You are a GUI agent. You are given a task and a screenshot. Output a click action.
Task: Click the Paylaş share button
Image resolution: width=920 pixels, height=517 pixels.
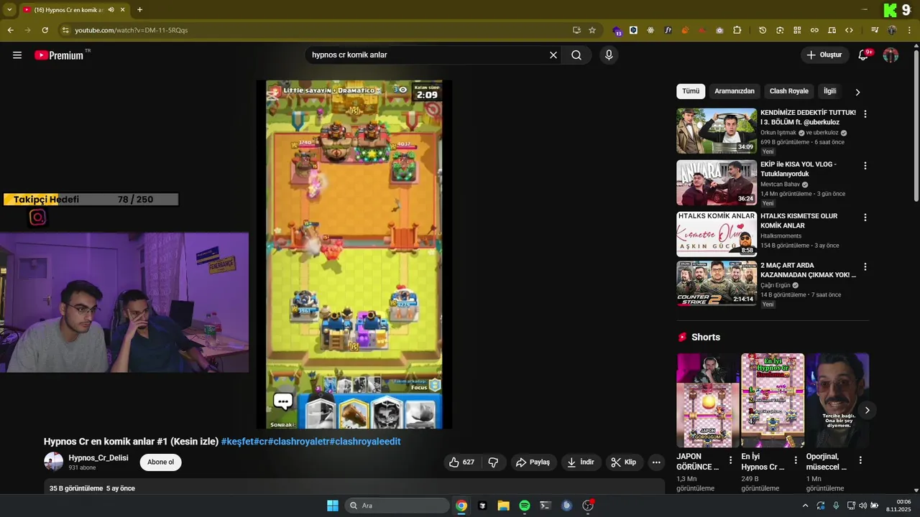[x=533, y=462]
